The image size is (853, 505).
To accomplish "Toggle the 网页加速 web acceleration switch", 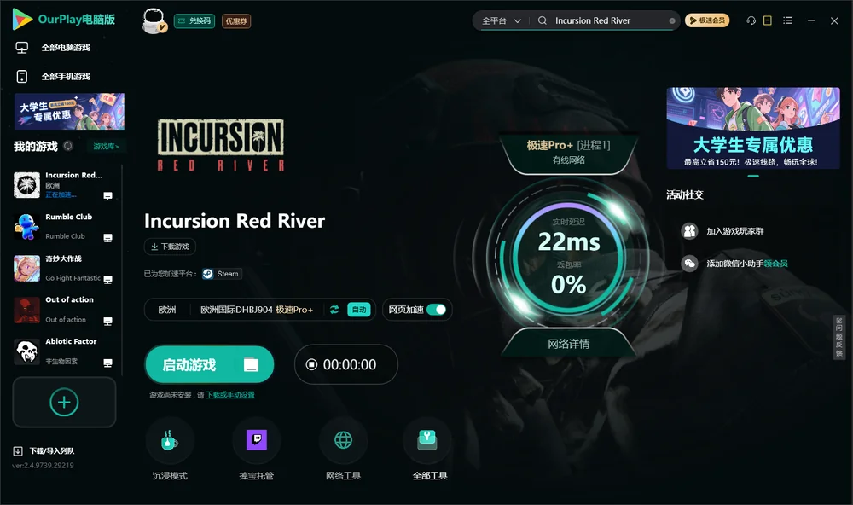I will pyautogui.click(x=436, y=310).
